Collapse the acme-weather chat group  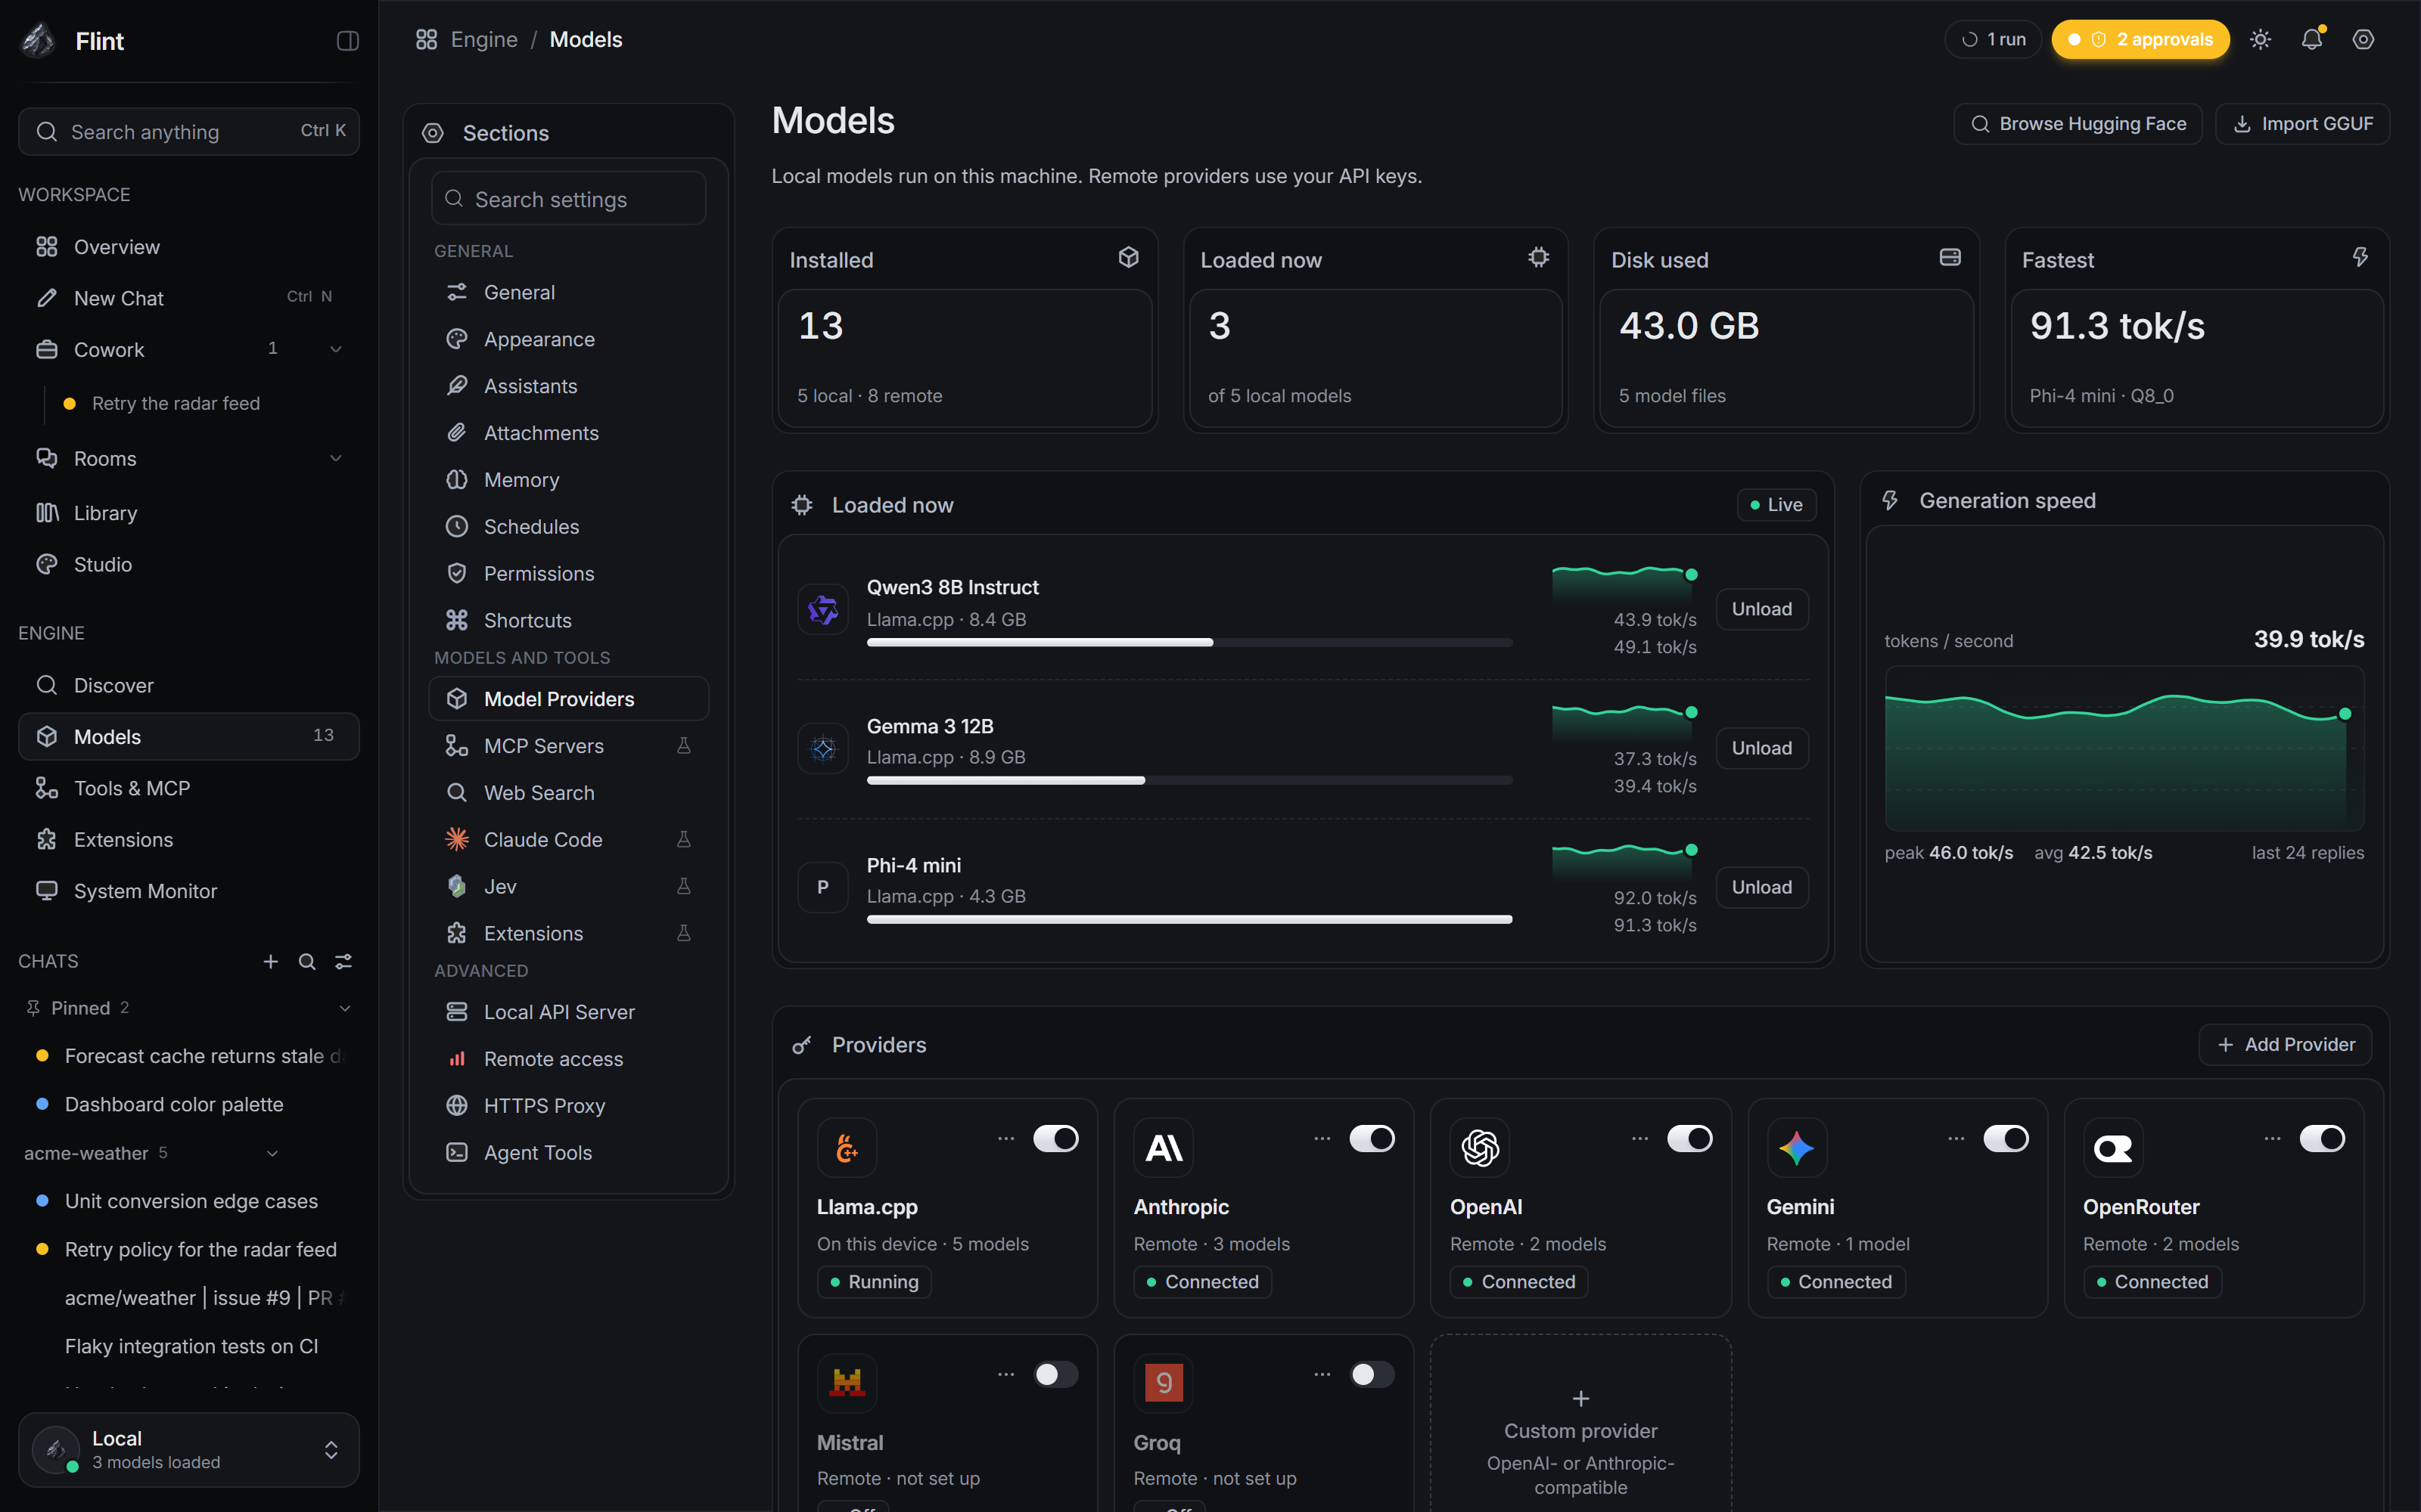(x=272, y=1153)
